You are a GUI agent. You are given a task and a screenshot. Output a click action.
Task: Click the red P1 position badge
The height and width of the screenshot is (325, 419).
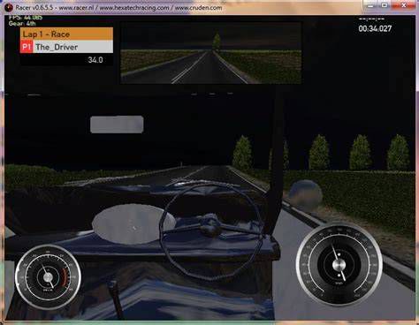(27, 47)
